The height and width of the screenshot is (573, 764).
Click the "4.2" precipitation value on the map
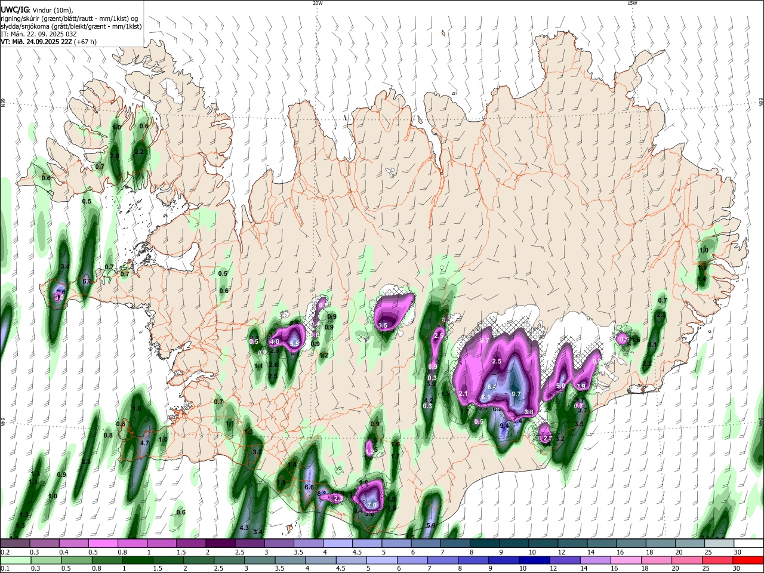coord(429,401)
